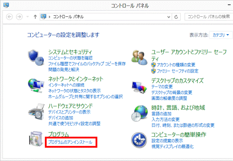Expand the address bar history dropdown
Screen dimensions: 233x161
point(169,17)
